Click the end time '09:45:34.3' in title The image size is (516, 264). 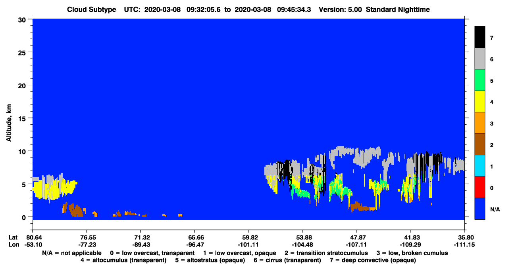click(294, 9)
